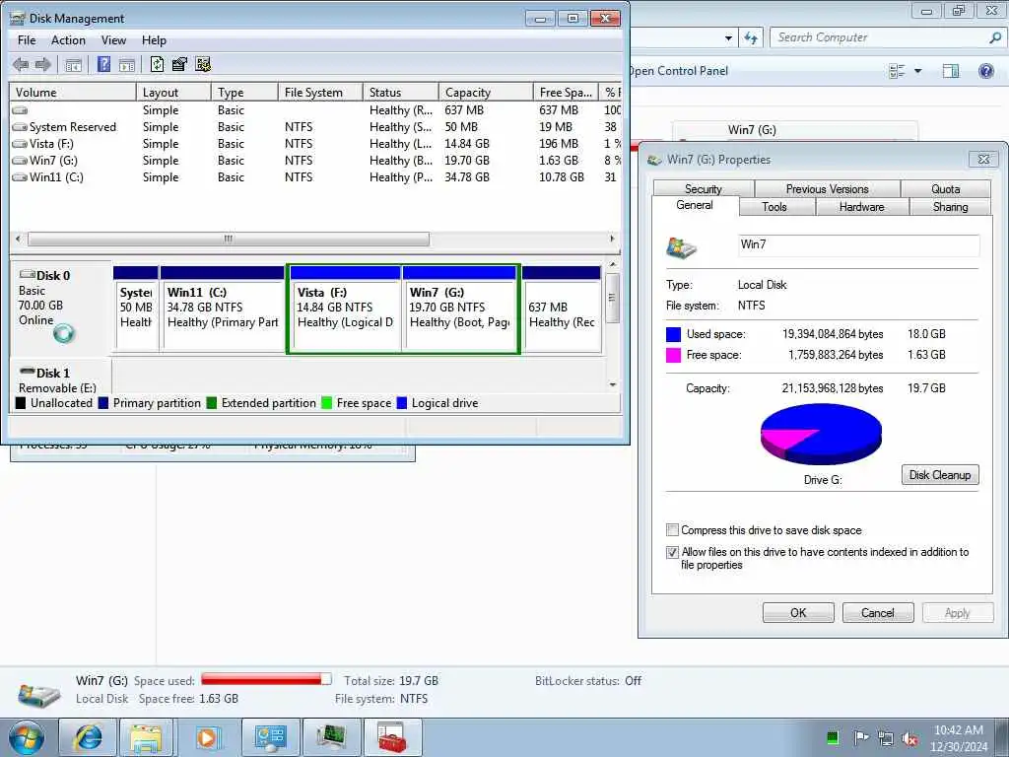Click the up arrow of the graphical pane scrollbar

tap(613, 264)
